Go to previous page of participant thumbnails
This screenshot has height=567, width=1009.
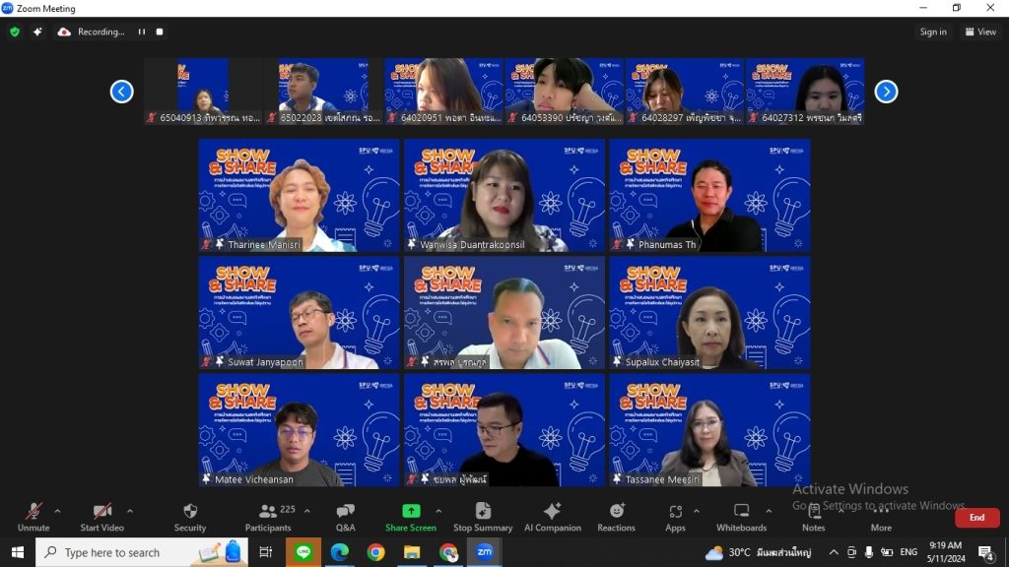[x=121, y=92]
